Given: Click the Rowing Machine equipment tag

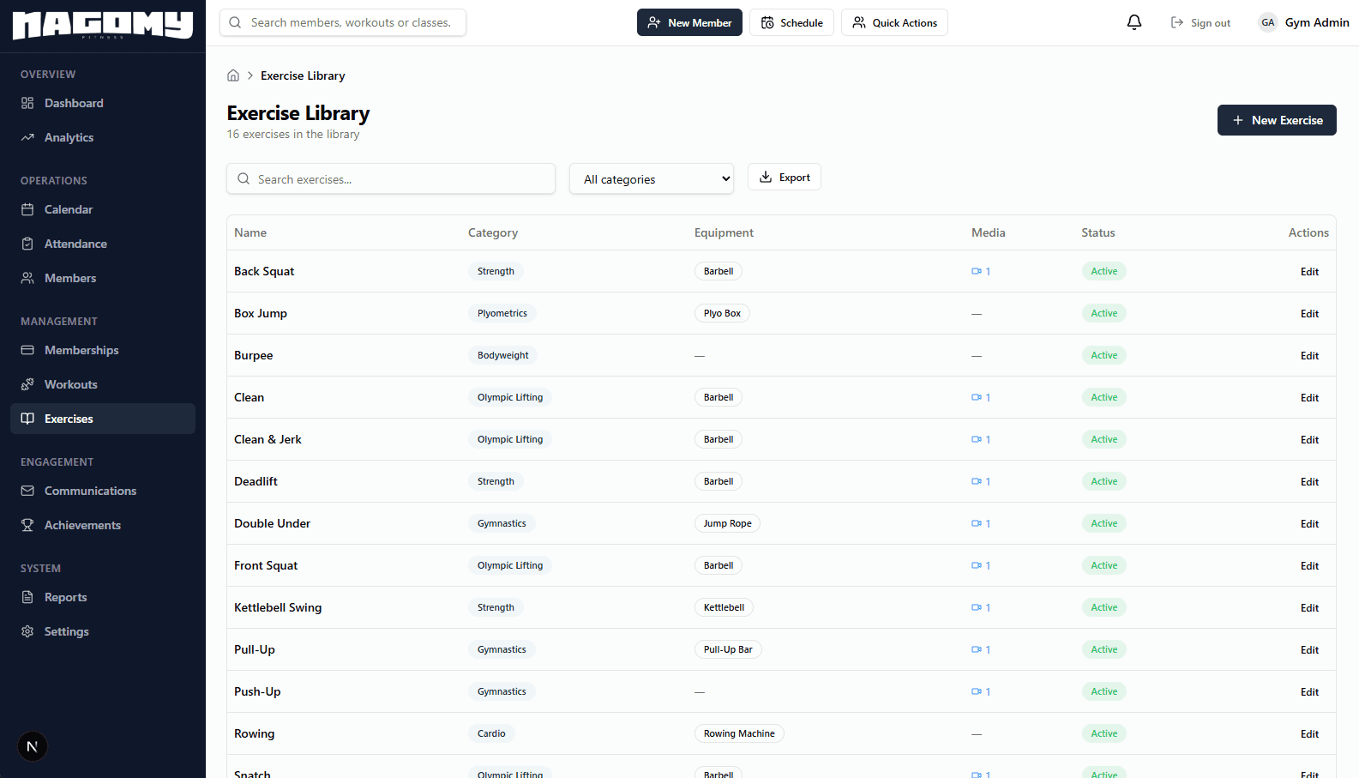Looking at the screenshot, I should 739,733.
